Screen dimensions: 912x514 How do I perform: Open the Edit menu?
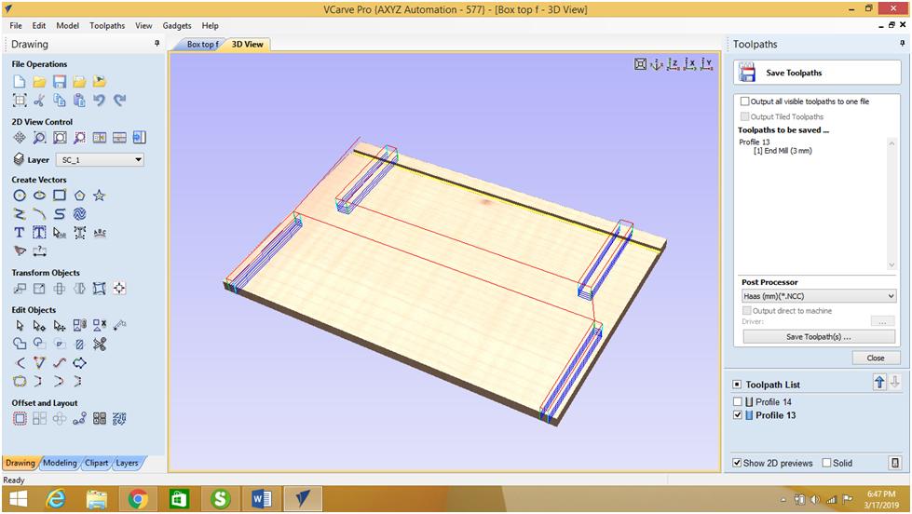click(x=39, y=25)
